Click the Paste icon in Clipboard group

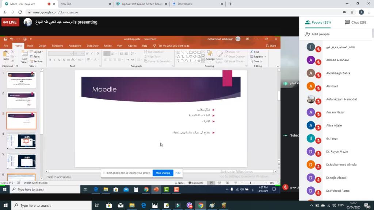pyautogui.click(x=6, y=55)
